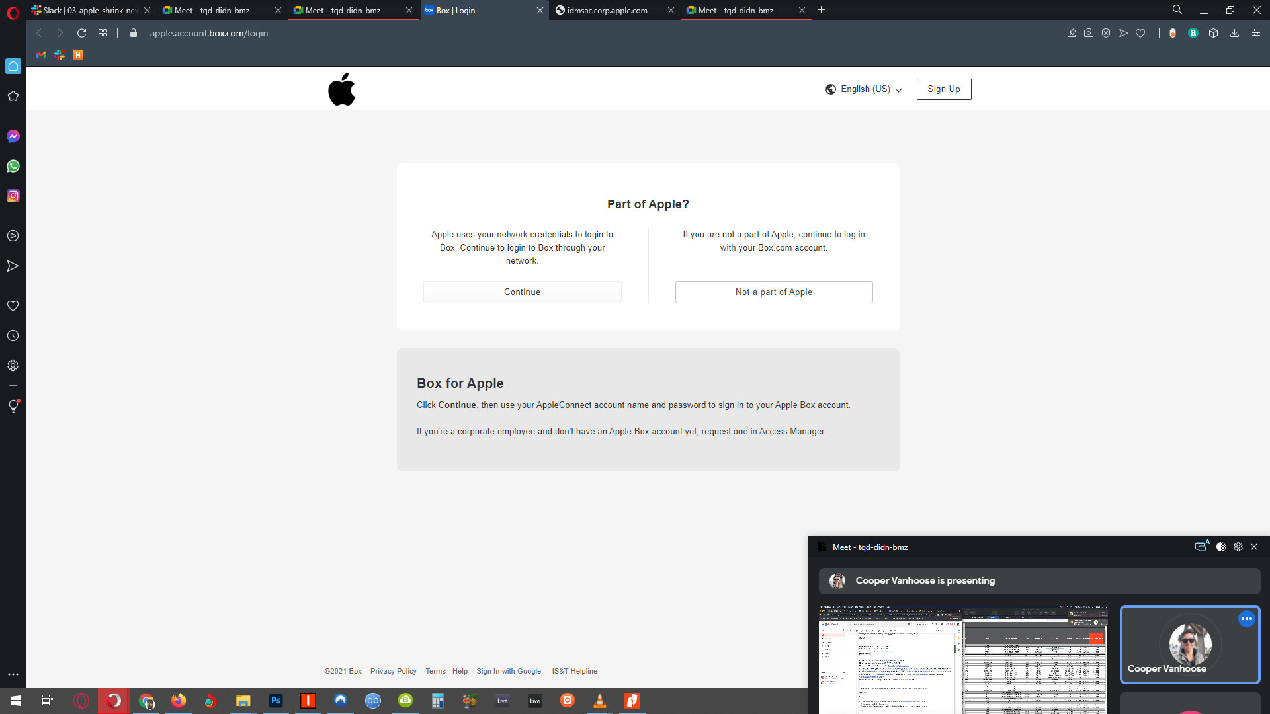
Task: Open the Speed Dial grid icon
Action: tap(103, 33)
